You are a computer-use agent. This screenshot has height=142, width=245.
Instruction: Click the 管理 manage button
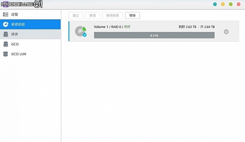click(x=93, y=15)
